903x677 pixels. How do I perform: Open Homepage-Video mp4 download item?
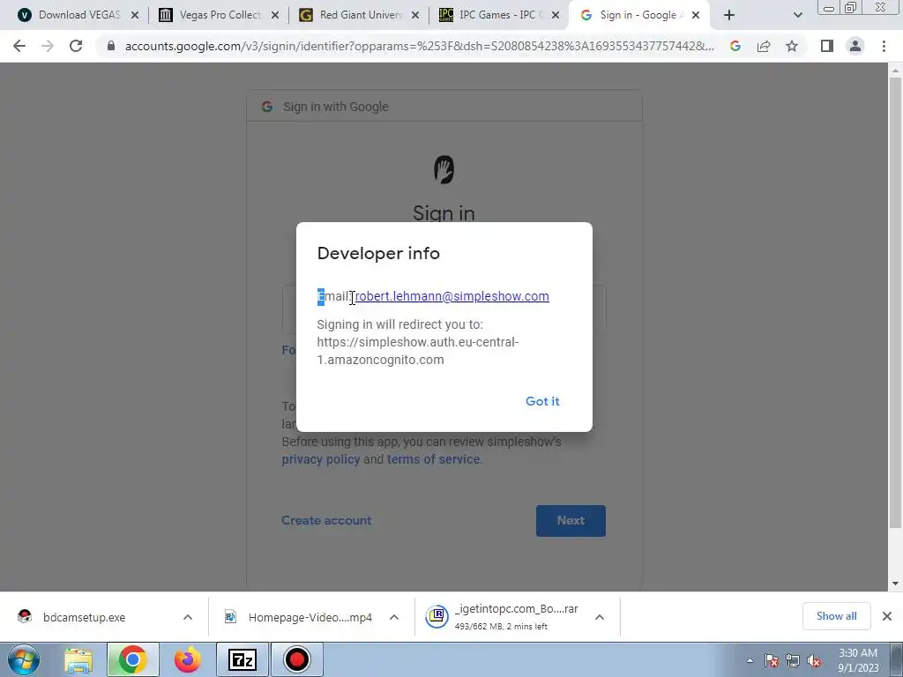[310, 617]
